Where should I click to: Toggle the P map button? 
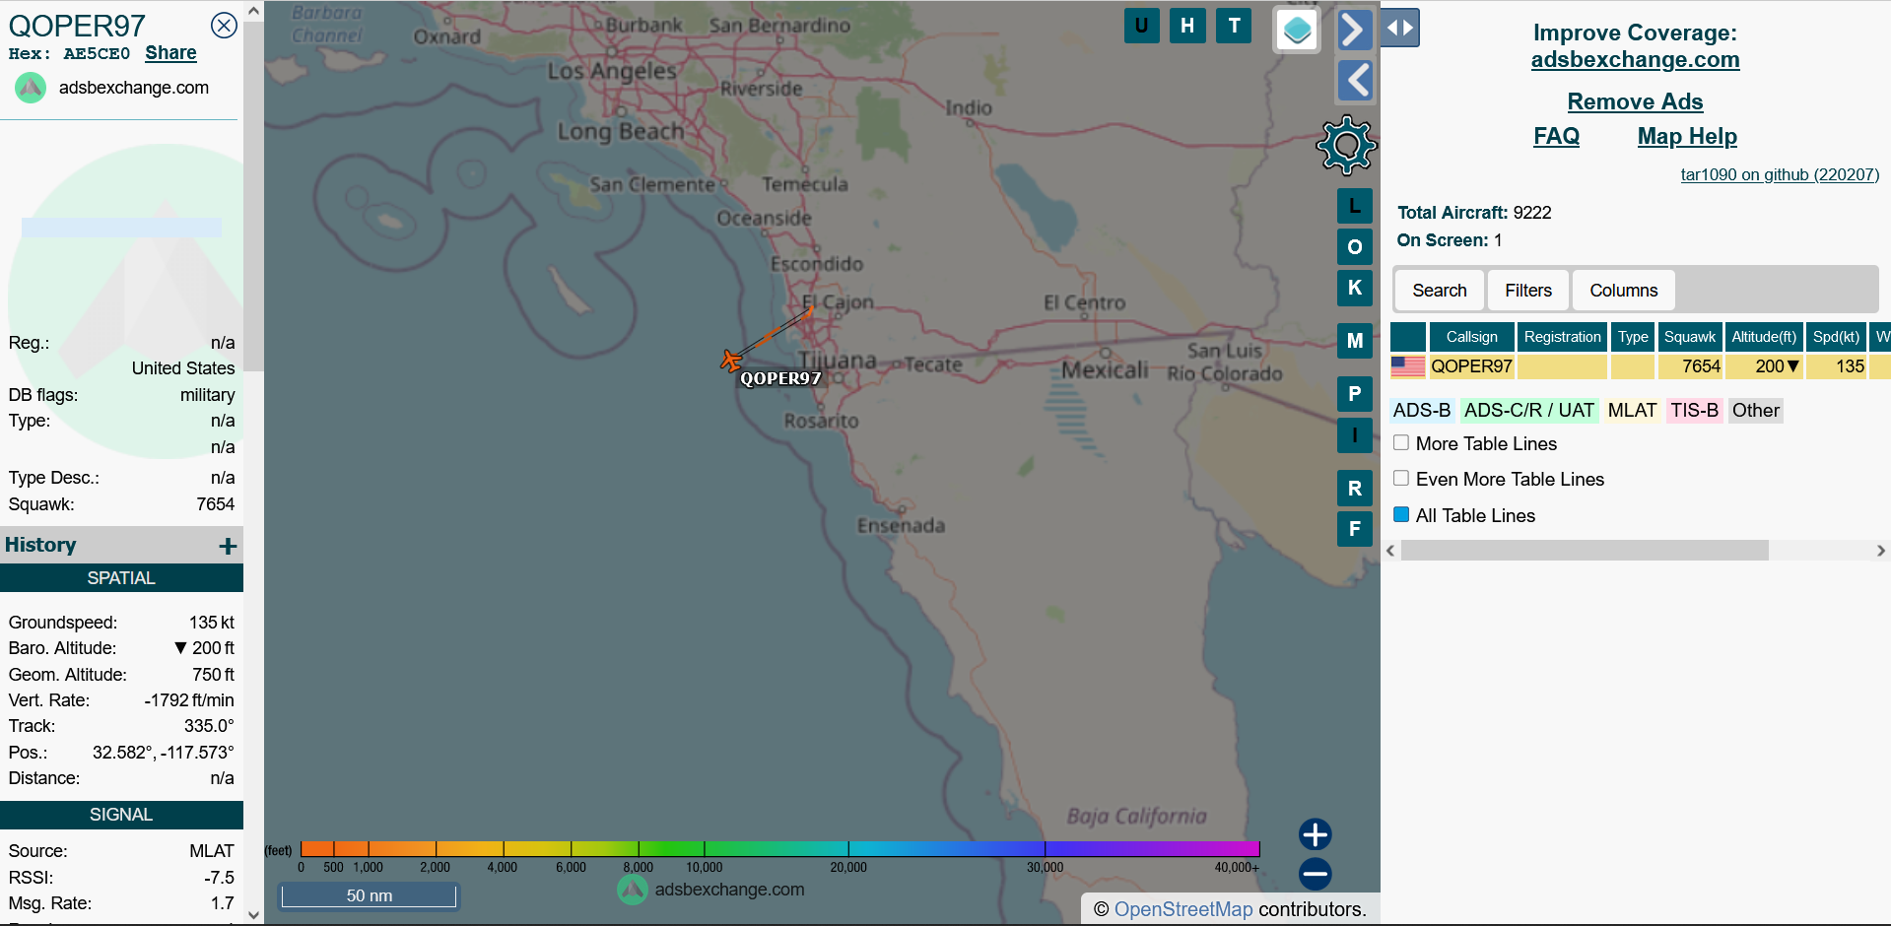point(1355,394)
